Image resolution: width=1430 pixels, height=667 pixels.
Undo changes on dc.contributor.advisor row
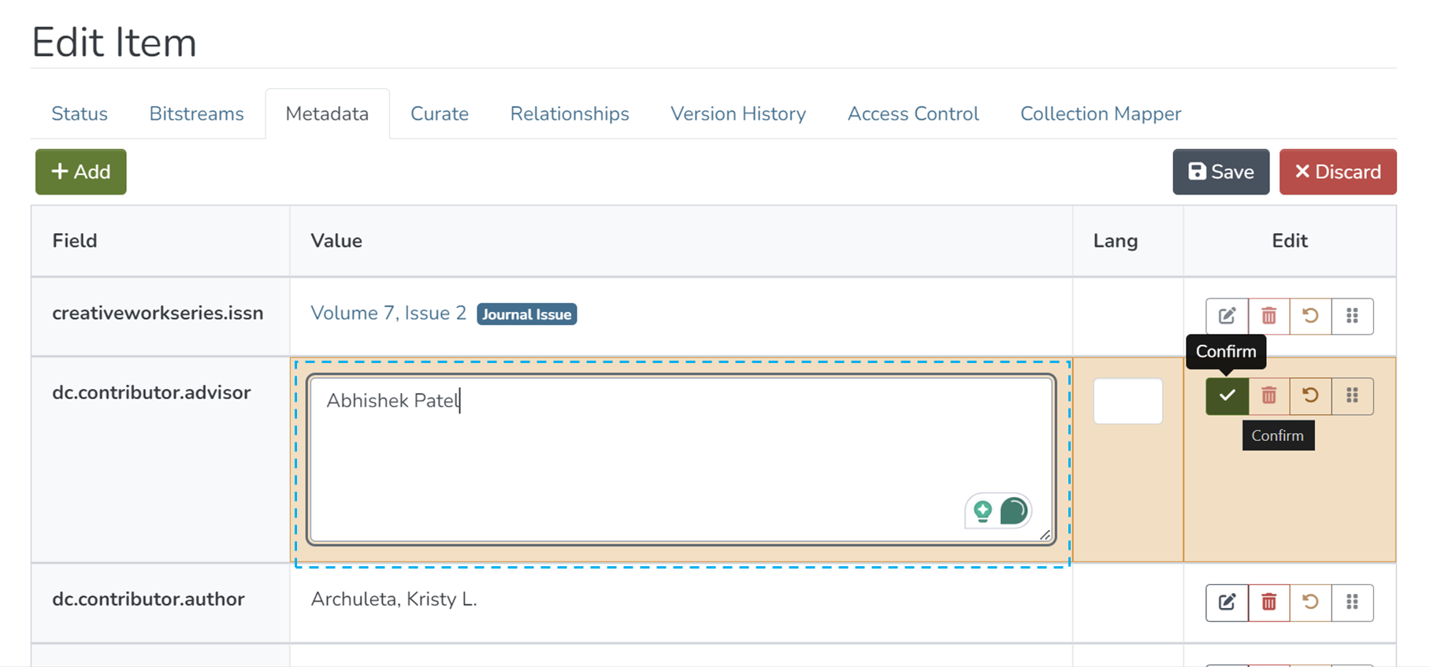(x=1310, y=395)
